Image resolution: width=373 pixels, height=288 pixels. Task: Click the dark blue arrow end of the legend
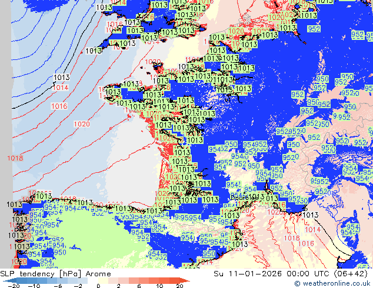tap(9, 280)
